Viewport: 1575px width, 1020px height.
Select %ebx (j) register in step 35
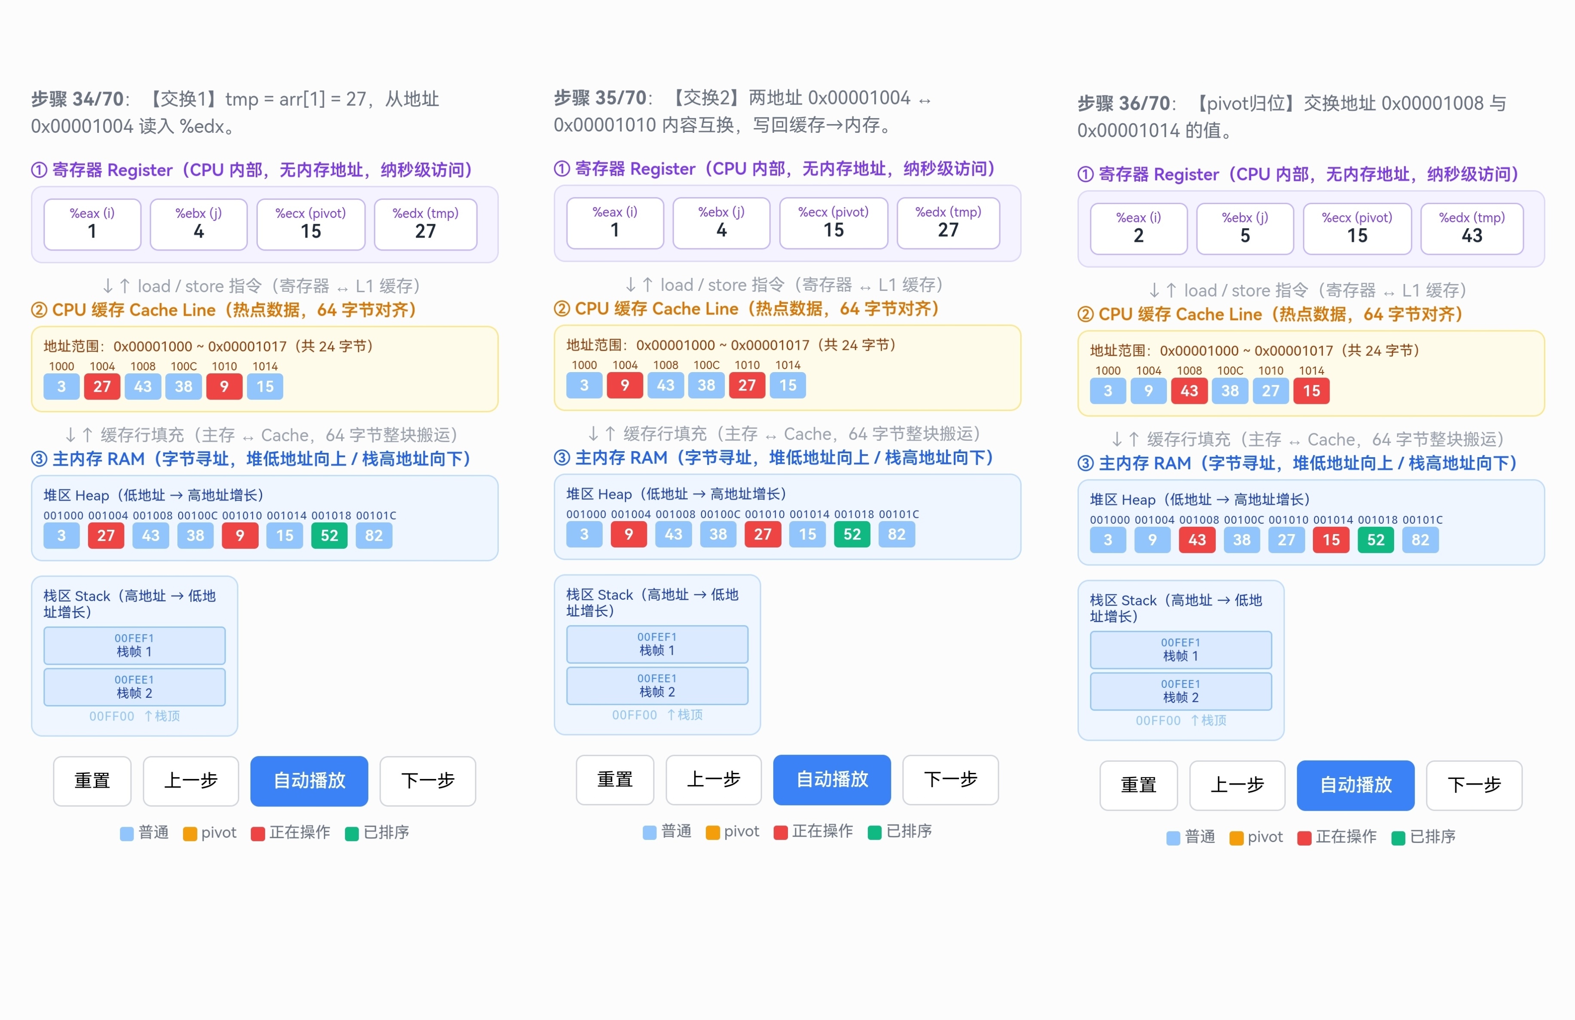(x=721, y=223)
